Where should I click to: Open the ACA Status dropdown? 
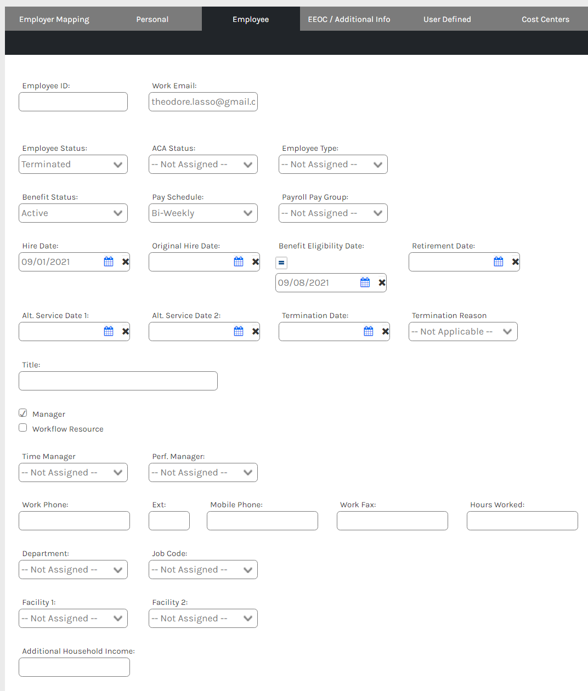pos(203,165)
